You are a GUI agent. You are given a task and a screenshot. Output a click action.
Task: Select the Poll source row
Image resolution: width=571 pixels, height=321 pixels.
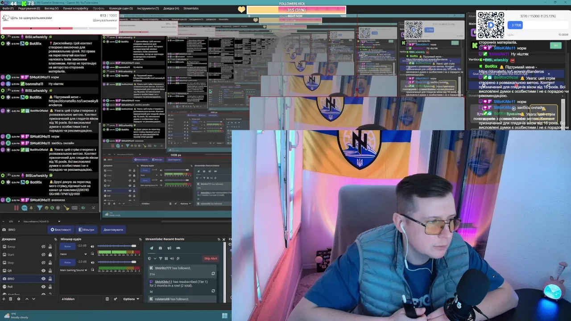(27, 287)
